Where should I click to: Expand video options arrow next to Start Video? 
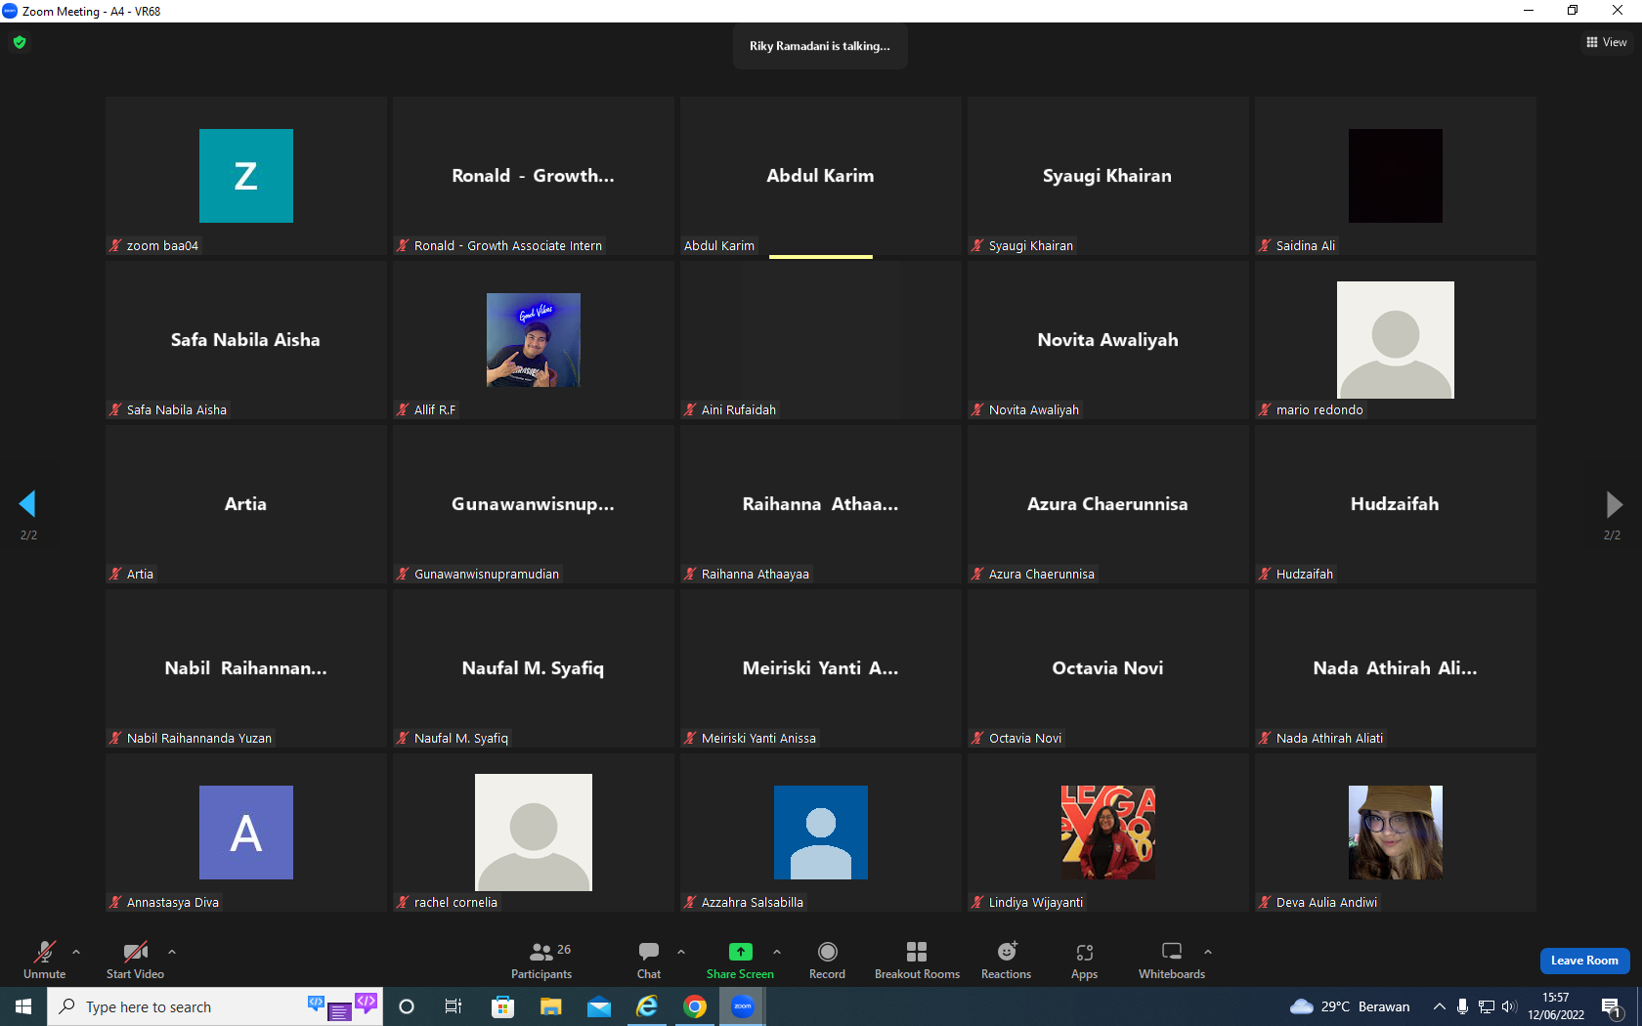point(172,952)
